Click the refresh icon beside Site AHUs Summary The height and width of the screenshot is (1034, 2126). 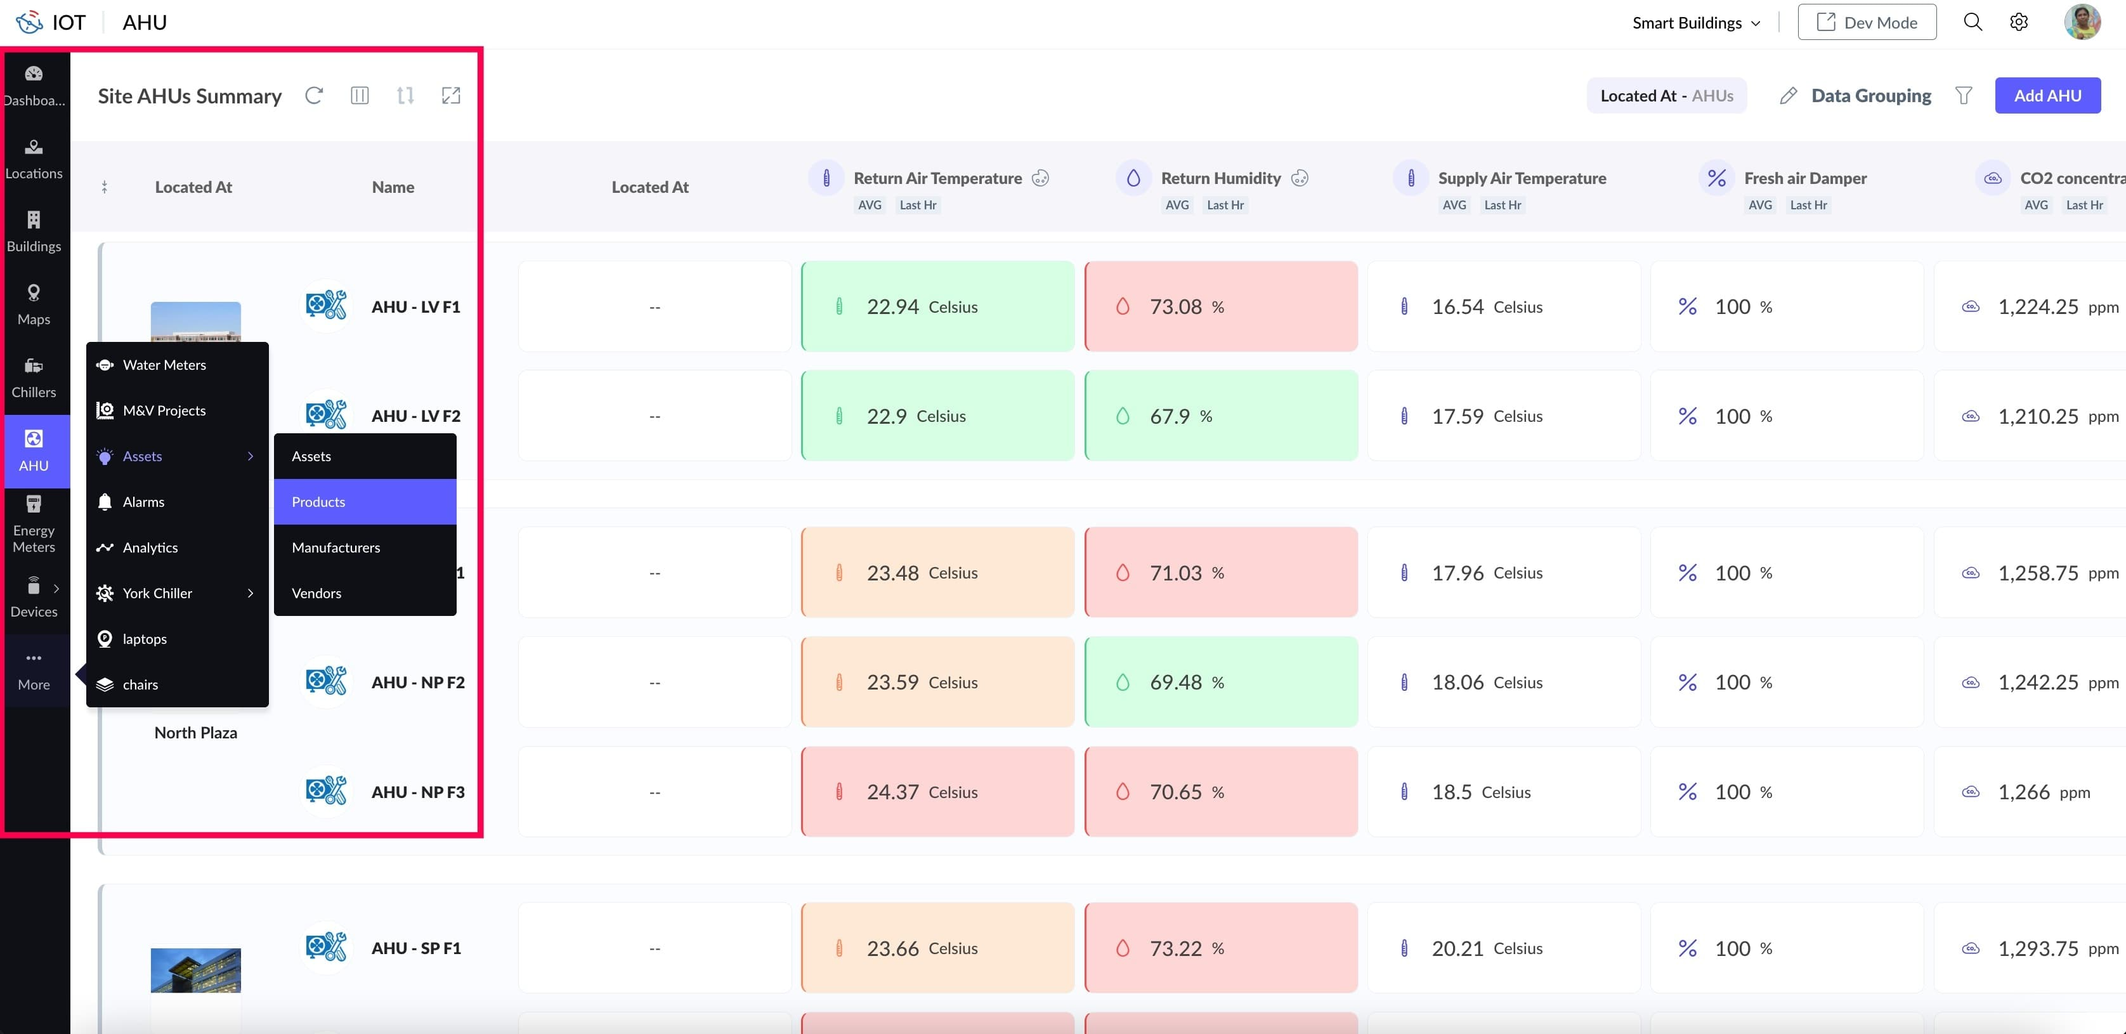[x=313, y=96]
